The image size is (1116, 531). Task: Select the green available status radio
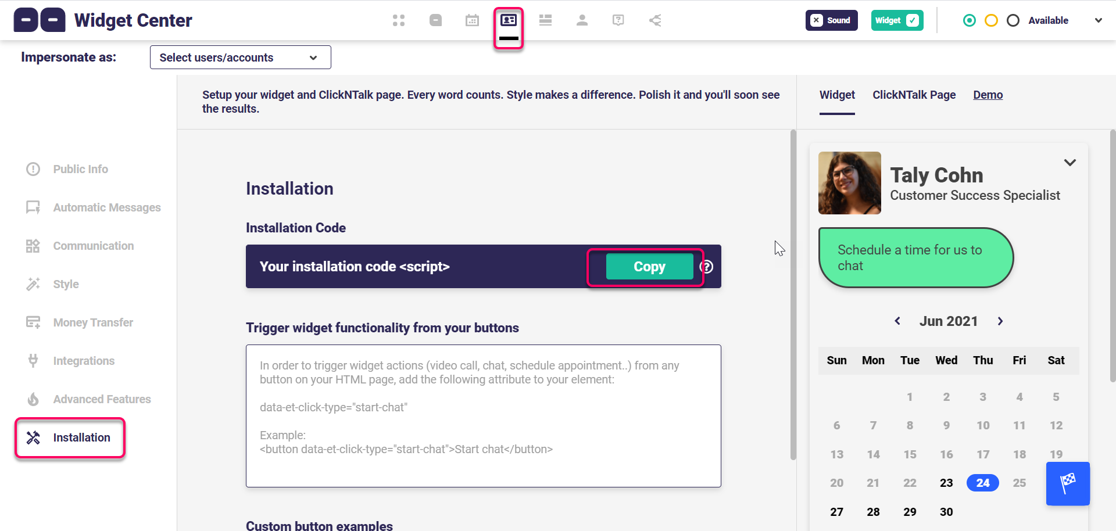pos(969,20)
